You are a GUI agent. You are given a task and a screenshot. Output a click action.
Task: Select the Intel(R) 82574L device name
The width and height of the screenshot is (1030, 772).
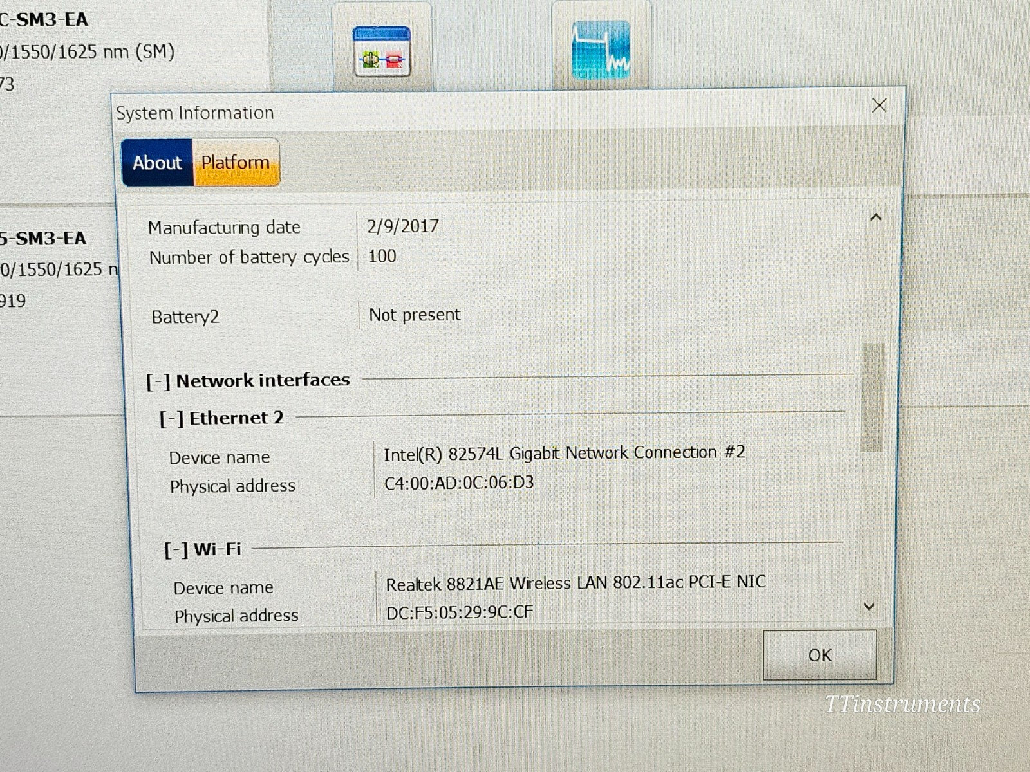click(565, 453)
